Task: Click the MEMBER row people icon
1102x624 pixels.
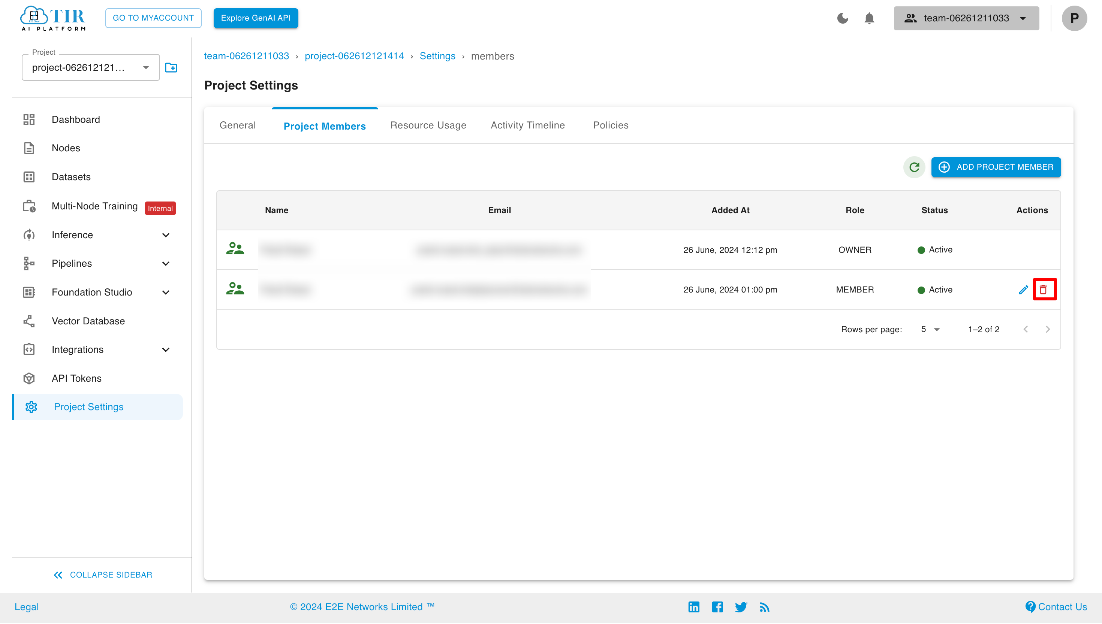Action: [235, 289]
